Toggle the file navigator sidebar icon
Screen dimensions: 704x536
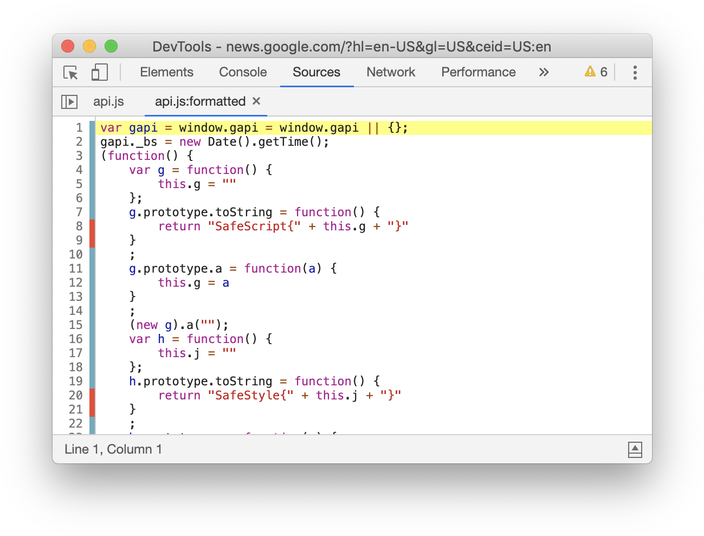[x=69, y=102]
